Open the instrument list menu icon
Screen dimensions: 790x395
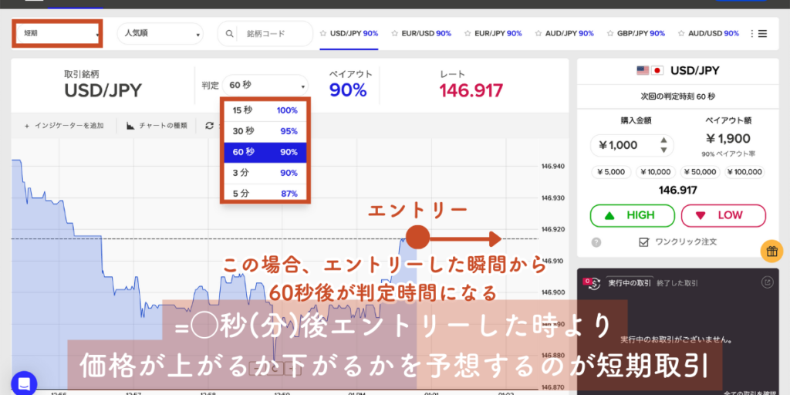pyautogui.click(x=761, y=34)
